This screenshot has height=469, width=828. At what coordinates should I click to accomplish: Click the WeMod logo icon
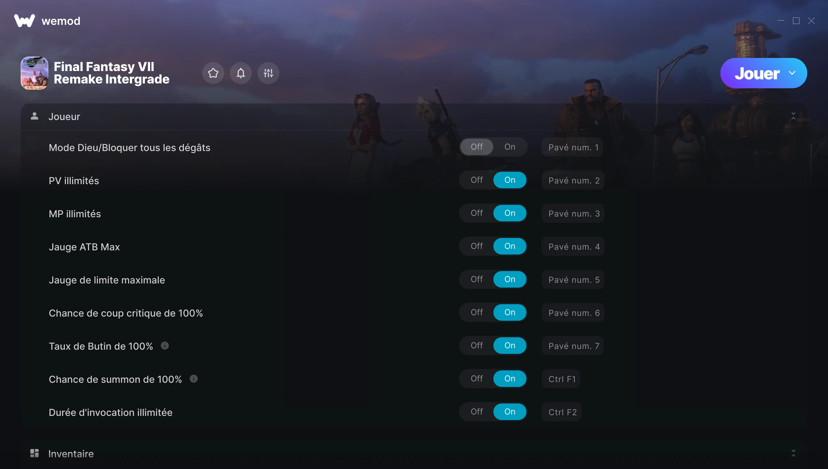[24, 21]
